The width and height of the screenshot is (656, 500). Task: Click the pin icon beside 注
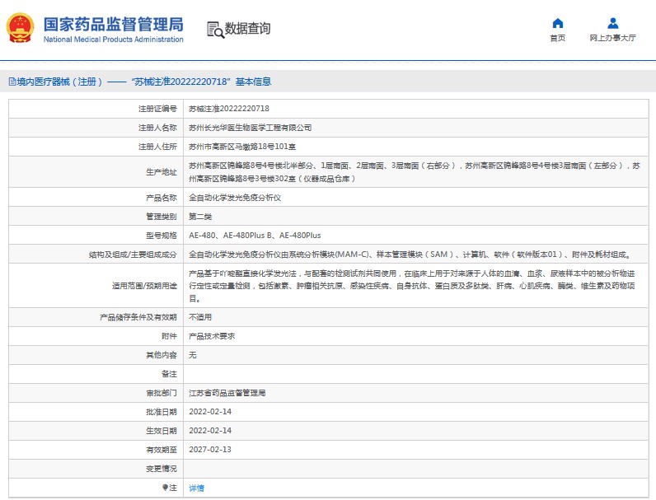point(165,488)
